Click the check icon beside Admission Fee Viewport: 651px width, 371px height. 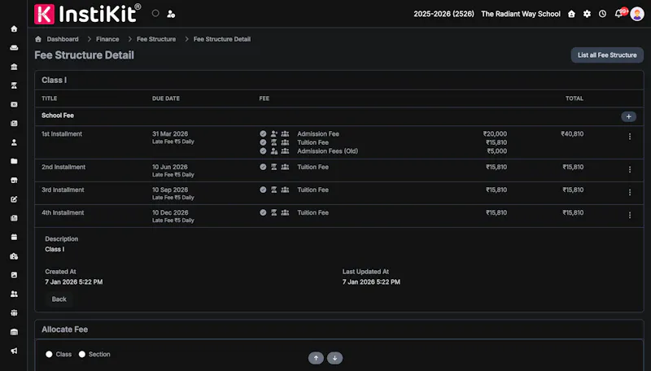click(263, 133)
